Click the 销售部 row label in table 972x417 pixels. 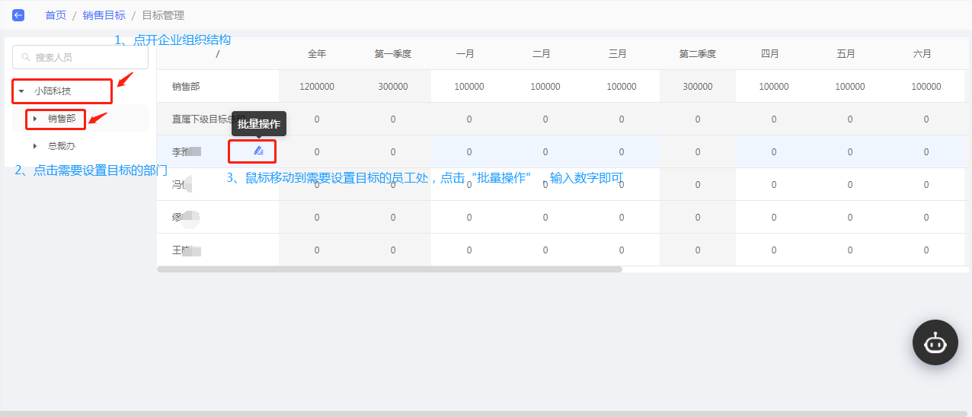186,87
